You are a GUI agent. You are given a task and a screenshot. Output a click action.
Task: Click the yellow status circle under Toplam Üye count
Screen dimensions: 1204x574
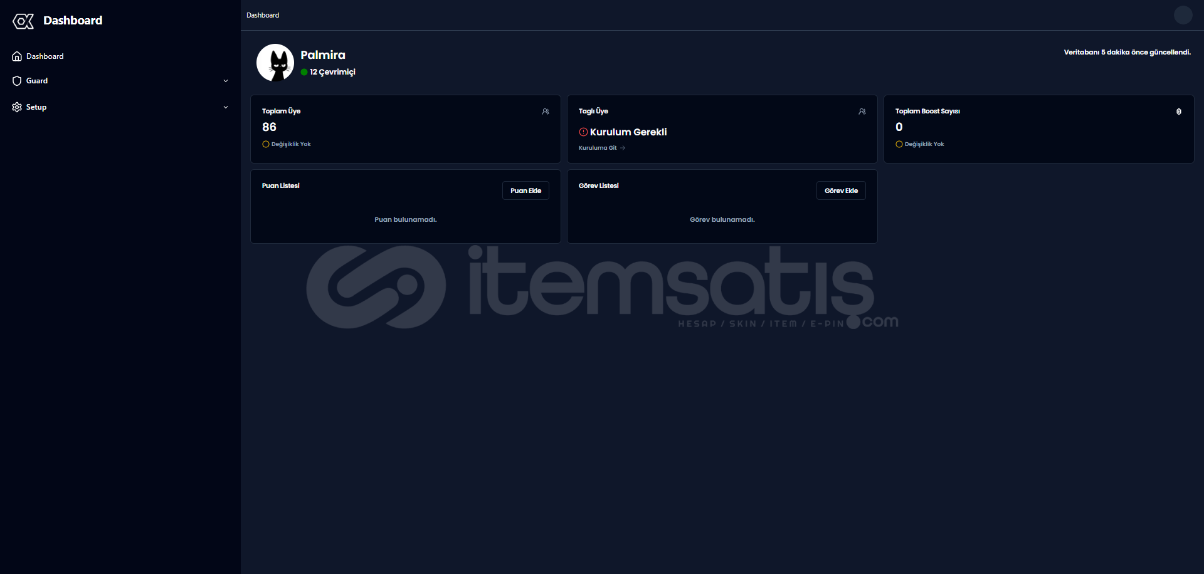coord(266,144)
